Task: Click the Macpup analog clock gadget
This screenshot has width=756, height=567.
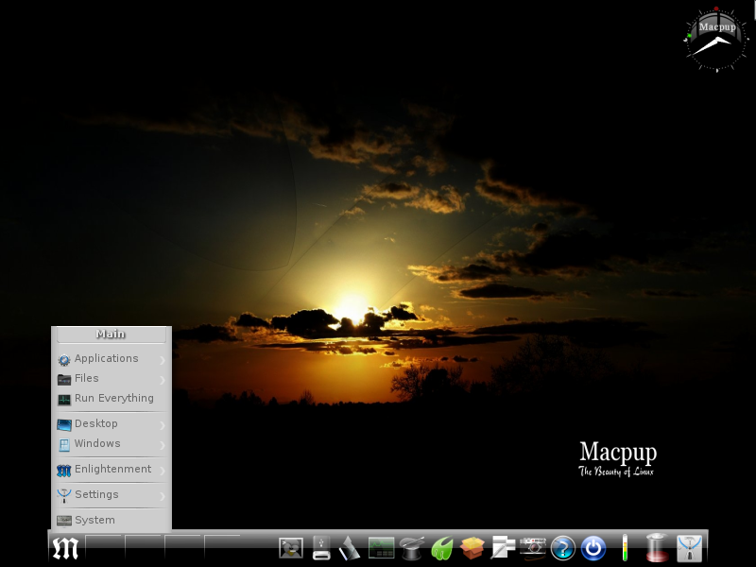Action: click(716, 41)
